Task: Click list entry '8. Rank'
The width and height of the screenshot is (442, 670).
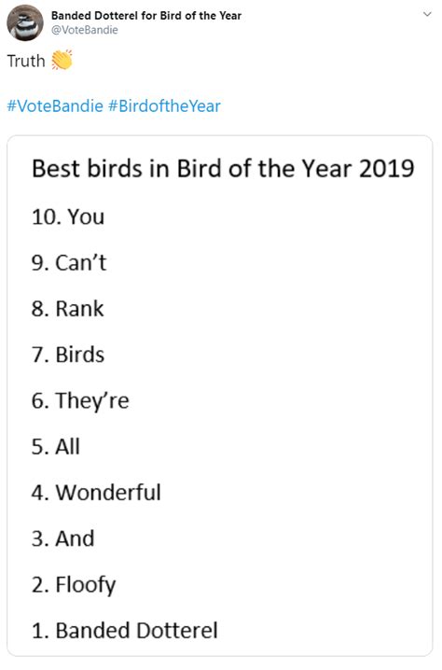Action: [67, 309]
